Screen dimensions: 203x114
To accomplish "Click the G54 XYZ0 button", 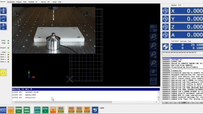I will [x=61, y=110].
